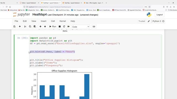Open the Cornell Online Education bookmark
The image size is (177, 99).
tap(150, 10)
